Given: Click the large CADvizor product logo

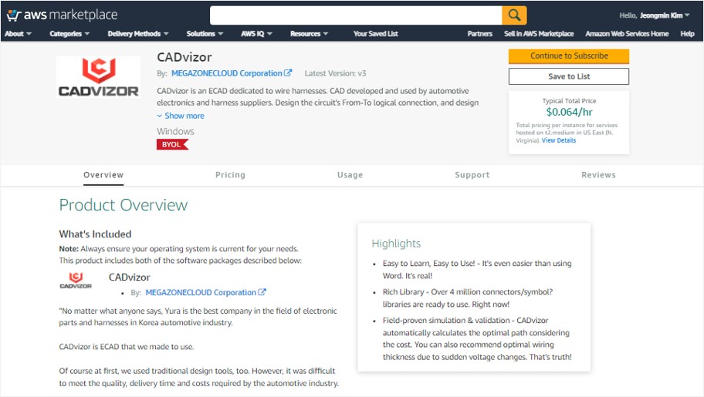Looking at the screenshot, I should [98, 77].
